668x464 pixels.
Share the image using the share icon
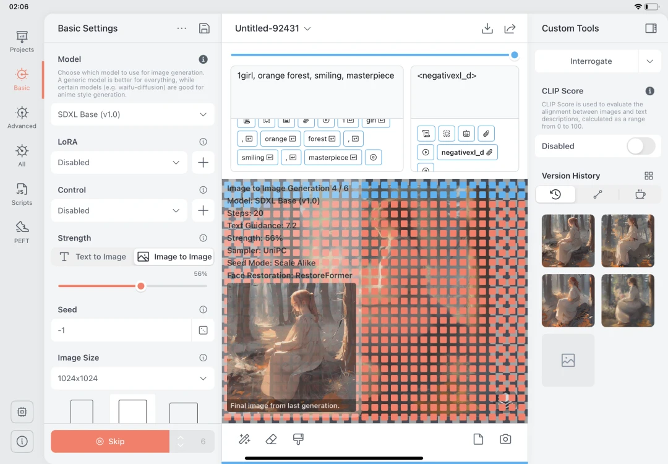510,28
